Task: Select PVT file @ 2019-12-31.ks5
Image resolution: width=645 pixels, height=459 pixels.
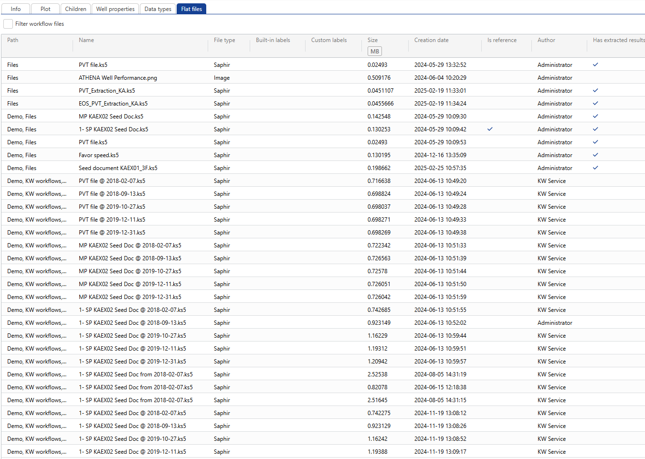Action: [x=112, y=233]
